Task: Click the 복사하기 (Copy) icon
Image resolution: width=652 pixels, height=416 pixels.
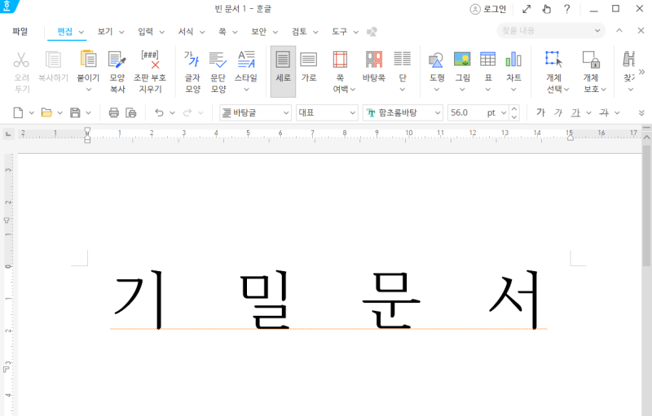Action: [x=53, y=59]
